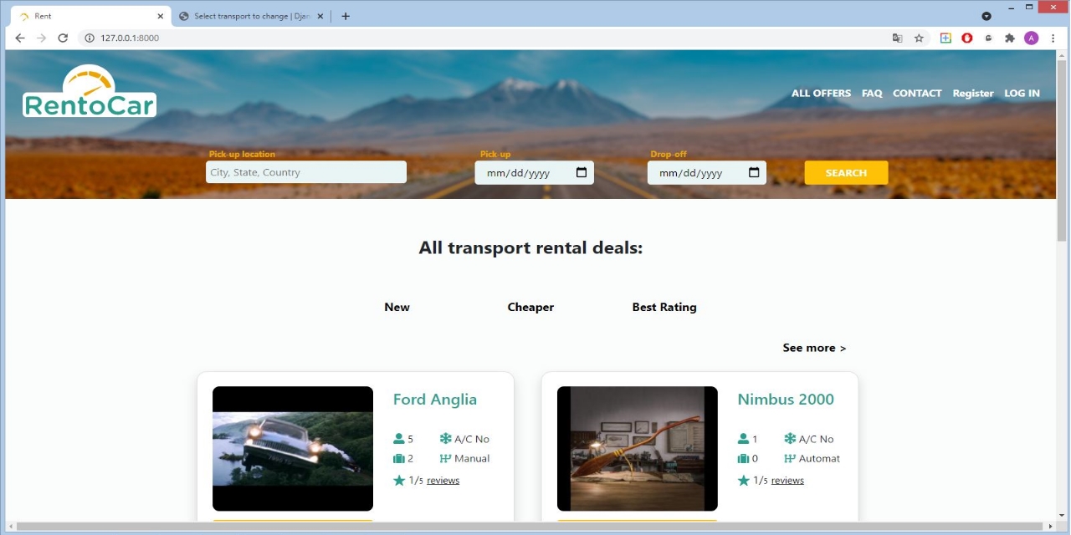
Task: Click the transmission icon next to Manual
Action: click(444, 458)
